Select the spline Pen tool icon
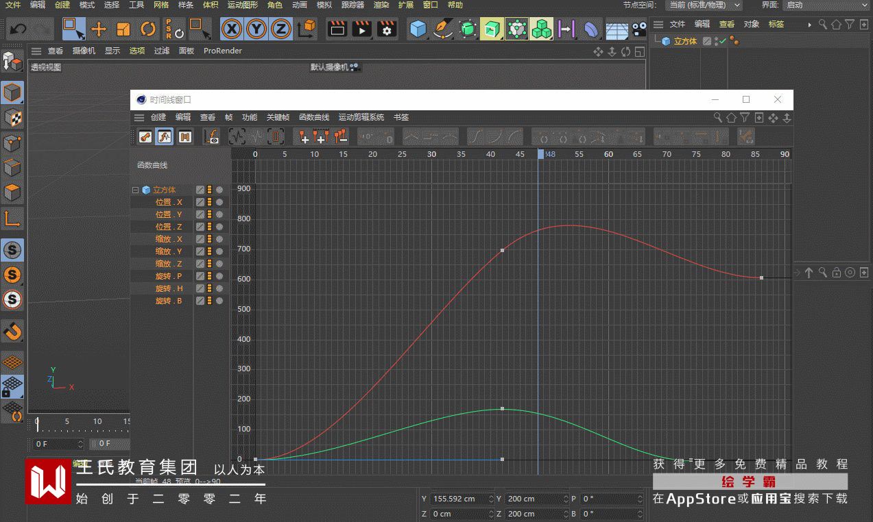This screenshot has height=522, width=873. click(443, 29)
